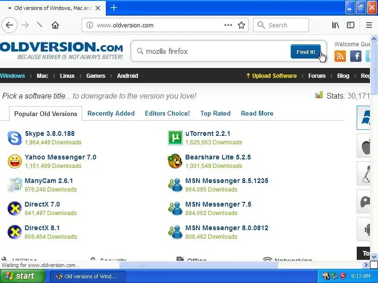Click the MSN Messenger 8.0.0812 icon

click(x=175, y=232)
